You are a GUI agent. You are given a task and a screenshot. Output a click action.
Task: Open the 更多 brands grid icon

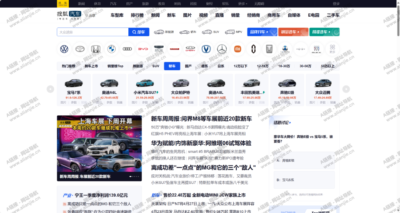(332, 49)
